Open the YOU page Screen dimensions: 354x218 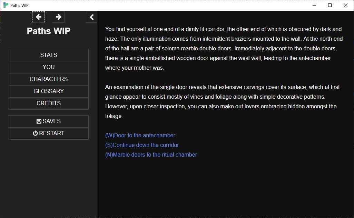(x=48, y=67)
